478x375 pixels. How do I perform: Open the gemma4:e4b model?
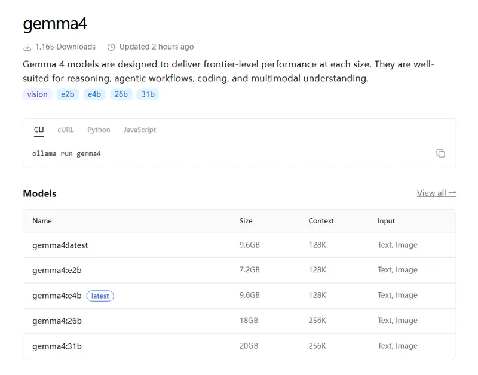(x=57, y=296)
